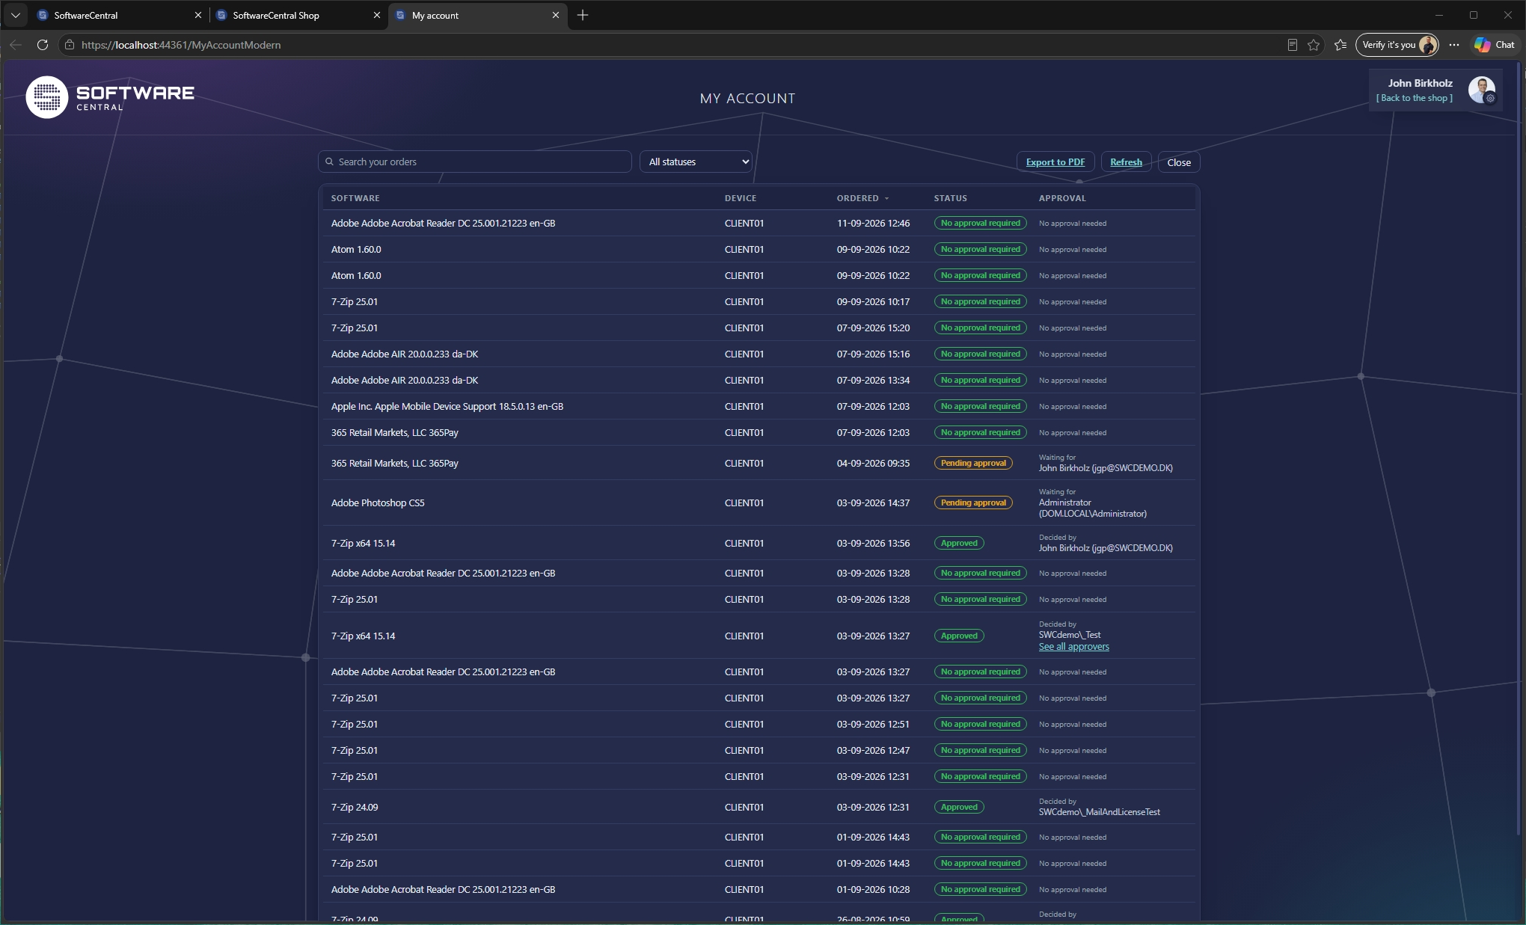The height and width of the screenshot is (925, 1526).
Task: Open browser settings and more menu
Action: click(1453, 45)
